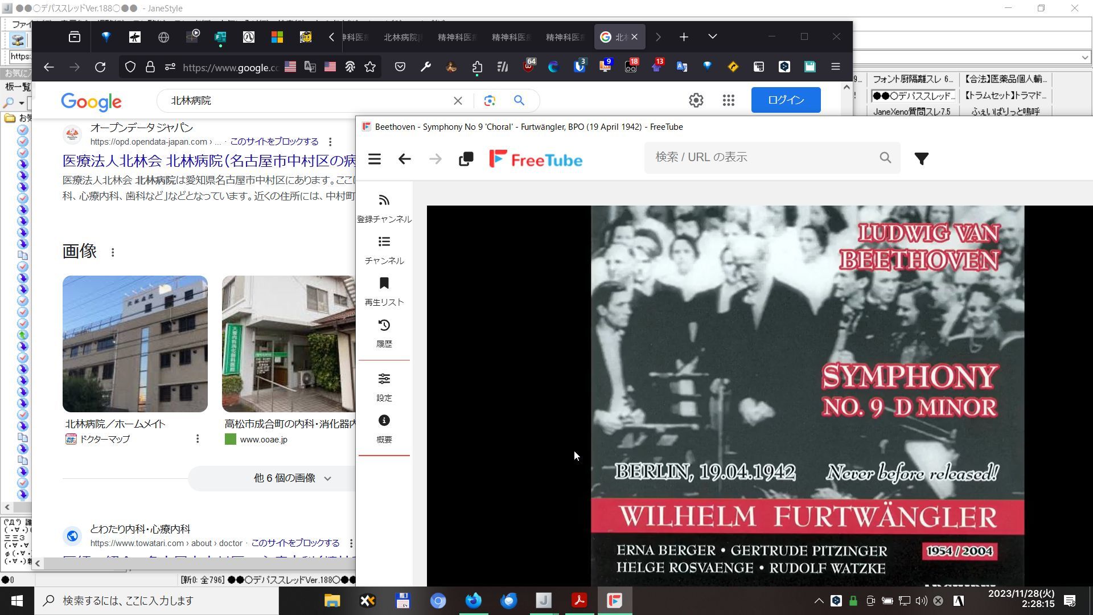Open new browser tab with plus
The image size is (1093, 615).
tap(684, 37)
